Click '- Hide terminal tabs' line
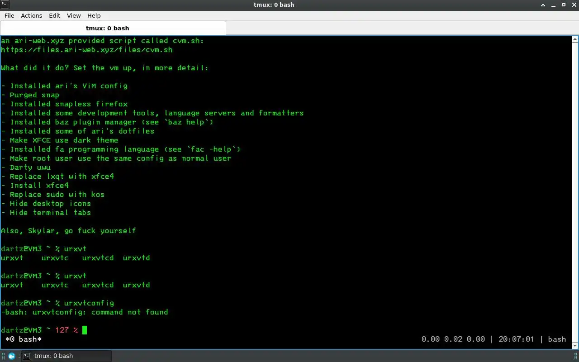This screenshot has height=362, width=579. (46, 213)
